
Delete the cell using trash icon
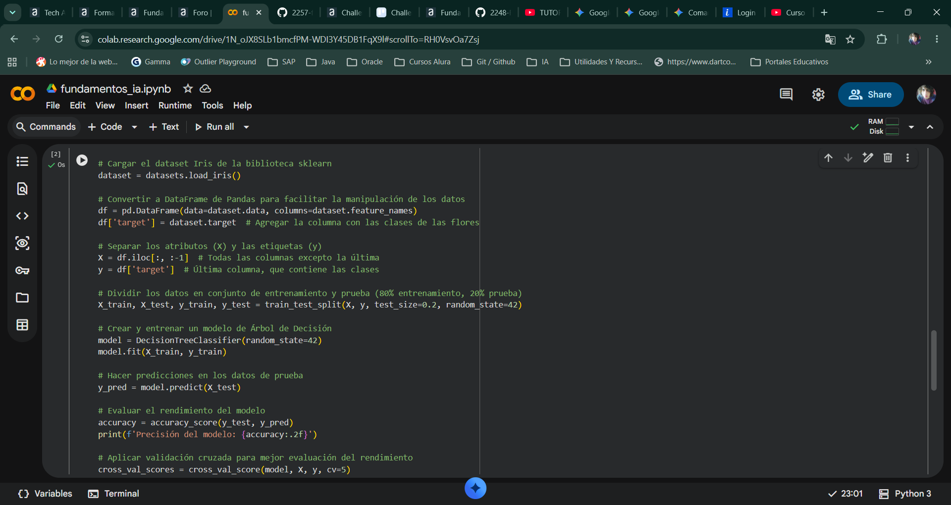pos(888,157)
